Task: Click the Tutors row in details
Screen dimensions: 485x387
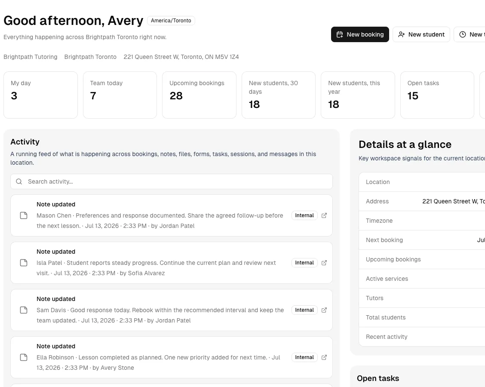Action: click(422, 298)
